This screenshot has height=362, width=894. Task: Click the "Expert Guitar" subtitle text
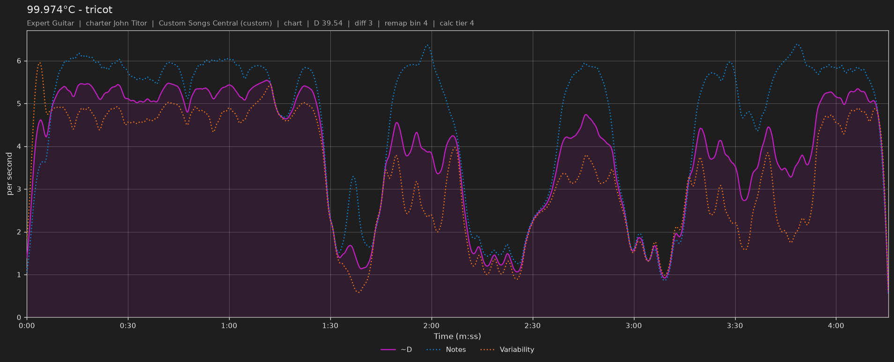pyautogui.click(x=50, y=23)
